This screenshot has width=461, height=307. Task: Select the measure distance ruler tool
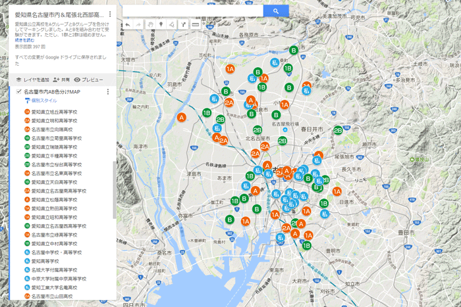point(194,25)
